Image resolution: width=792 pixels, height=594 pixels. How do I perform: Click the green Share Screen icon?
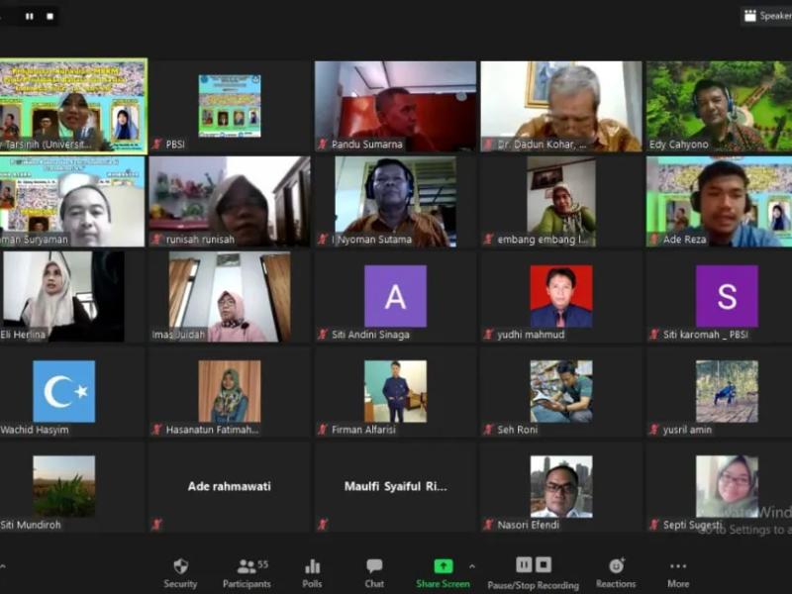[443, 566]
